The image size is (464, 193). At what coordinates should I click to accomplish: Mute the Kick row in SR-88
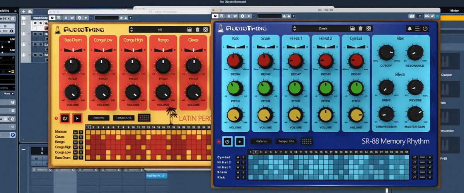(238, 177)
